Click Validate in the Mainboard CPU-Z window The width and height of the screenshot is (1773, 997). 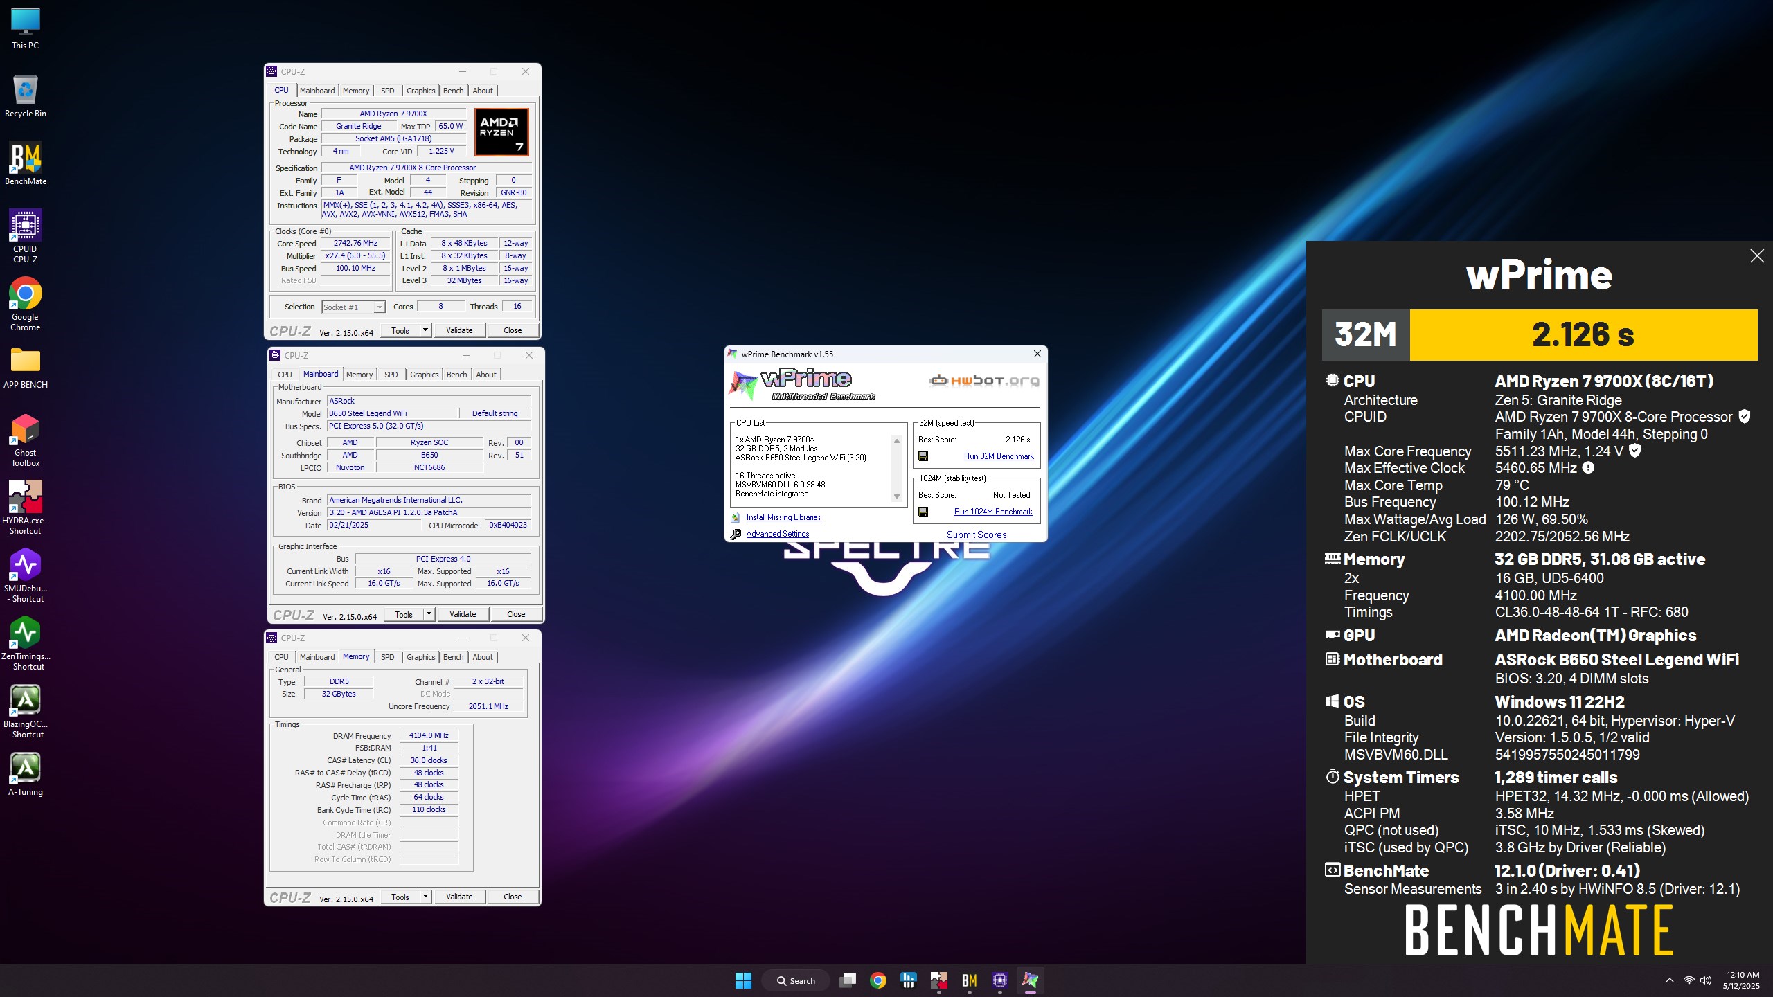coord(463,614)
